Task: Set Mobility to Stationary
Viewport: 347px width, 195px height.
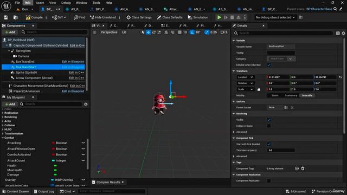Action: 291,95
